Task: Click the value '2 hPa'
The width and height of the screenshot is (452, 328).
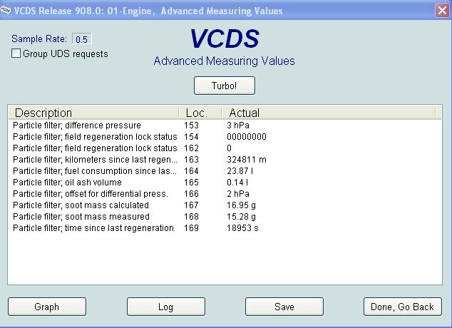Action: [x=238, y=194]
